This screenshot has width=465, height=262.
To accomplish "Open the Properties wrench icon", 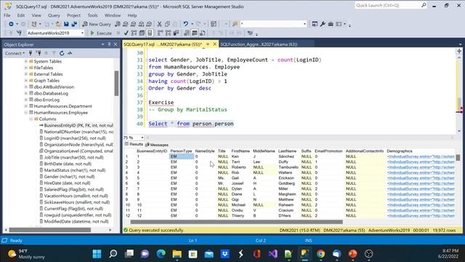I will [323, 24].
